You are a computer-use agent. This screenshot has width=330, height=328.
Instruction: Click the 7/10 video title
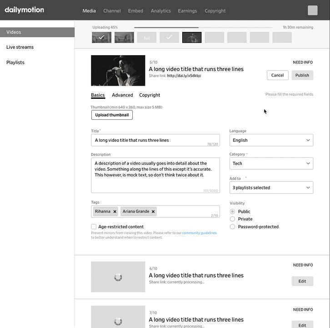tap(196, 320)
